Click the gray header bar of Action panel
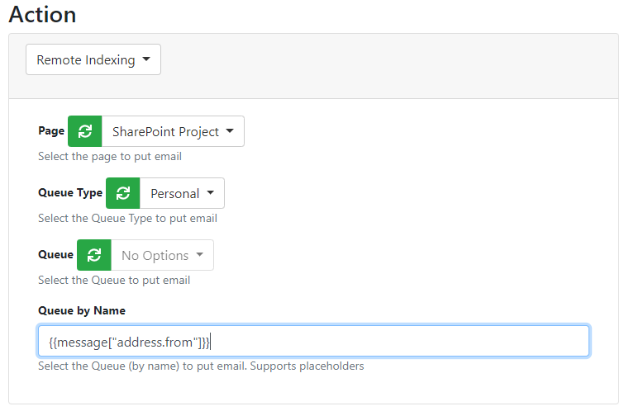Screen dimensions: 629x411 point(388,66)
